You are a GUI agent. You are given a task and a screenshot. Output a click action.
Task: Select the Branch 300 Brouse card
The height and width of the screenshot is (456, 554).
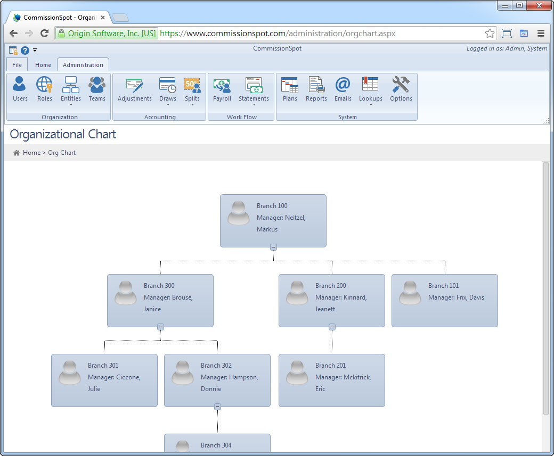160,300
